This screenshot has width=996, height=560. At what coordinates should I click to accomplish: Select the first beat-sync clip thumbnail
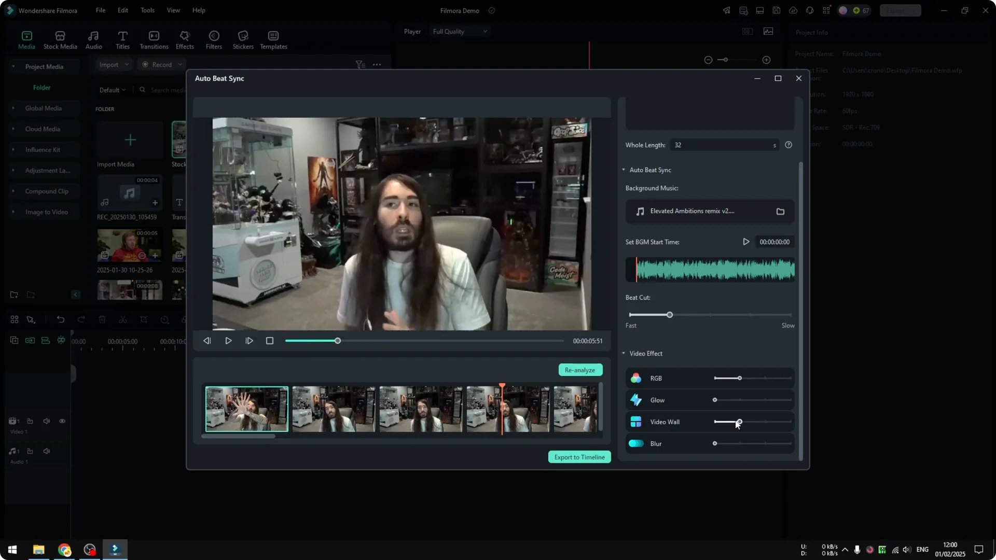click(246, 409)
